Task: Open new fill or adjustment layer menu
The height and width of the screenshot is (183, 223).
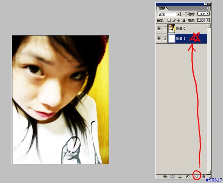Action: pyautogui.click(x=188, y=177)
